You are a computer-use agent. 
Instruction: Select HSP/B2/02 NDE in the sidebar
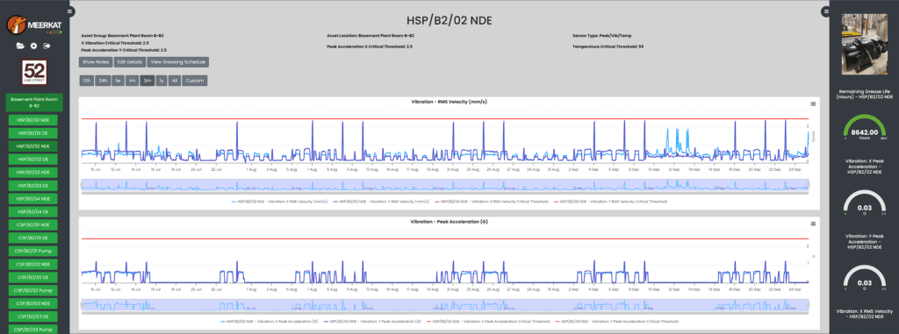point(33,146)
